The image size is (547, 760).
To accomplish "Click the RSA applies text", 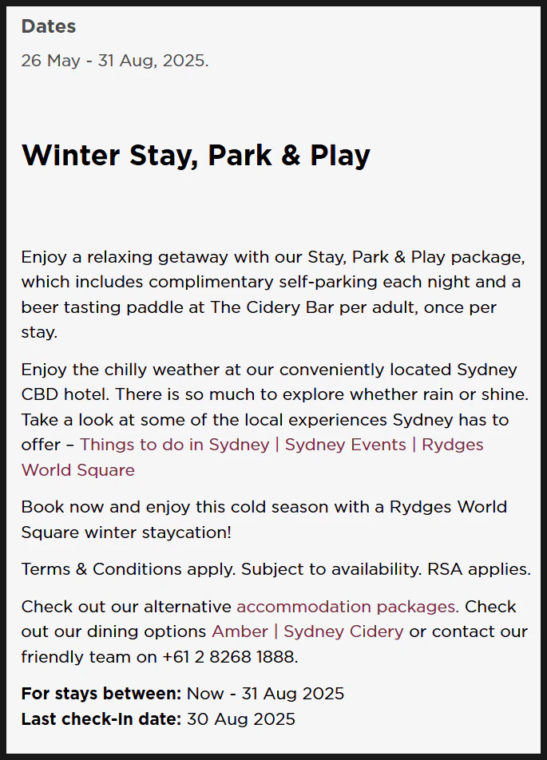I will [x=479, y=569].
